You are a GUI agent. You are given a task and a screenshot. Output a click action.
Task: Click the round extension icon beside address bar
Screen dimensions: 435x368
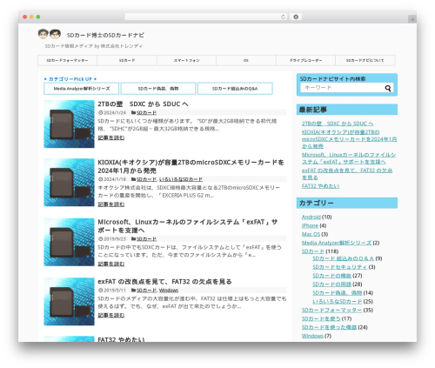pos(296,17)
